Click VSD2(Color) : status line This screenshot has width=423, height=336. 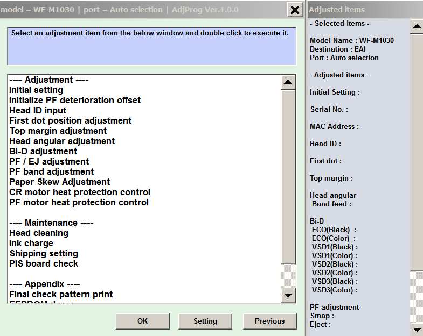click(x=335, y=273)
